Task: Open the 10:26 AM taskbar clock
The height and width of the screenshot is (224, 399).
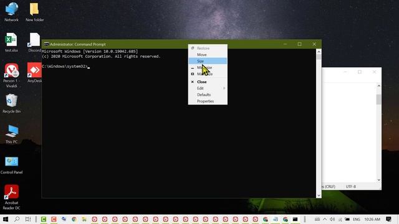Action: point(372,219)
